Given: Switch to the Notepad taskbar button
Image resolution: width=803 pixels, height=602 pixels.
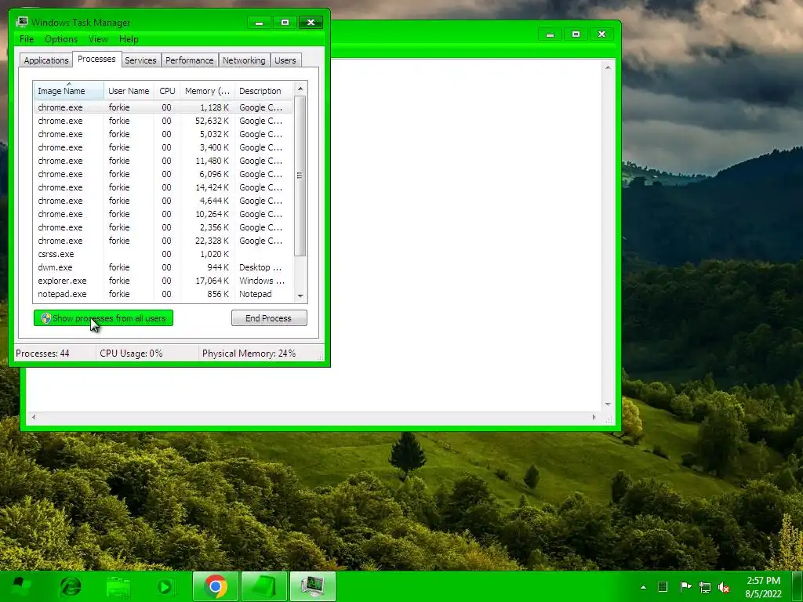Looking at the screenshot, I should pos(263,586).
